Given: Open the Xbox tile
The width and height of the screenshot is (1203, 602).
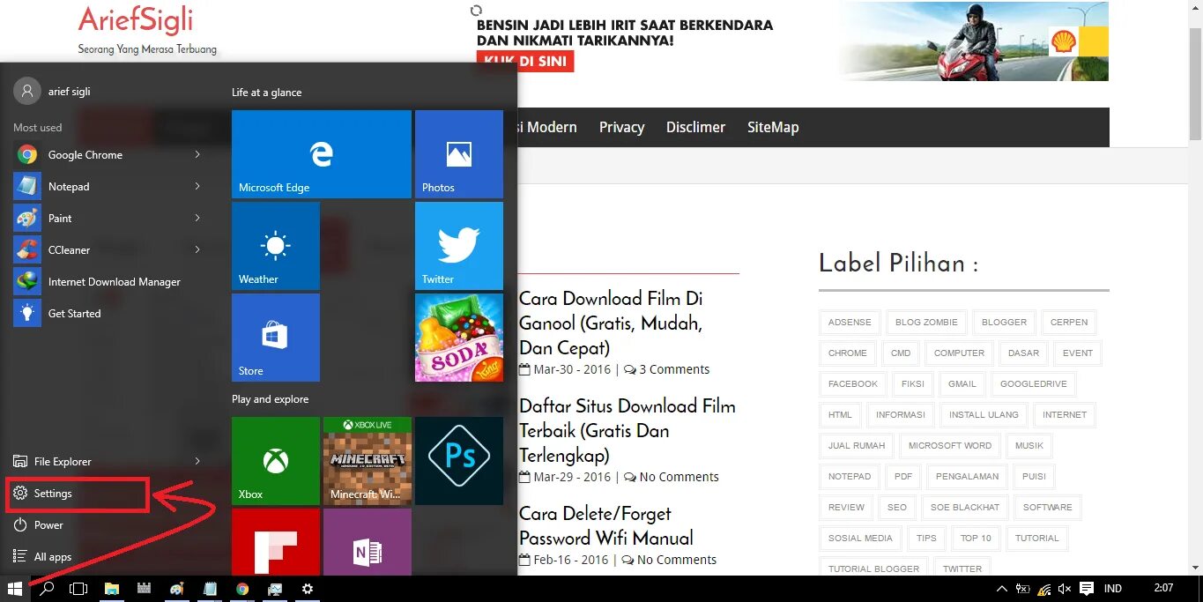Looking at the screenshot, I should [276, 461].
